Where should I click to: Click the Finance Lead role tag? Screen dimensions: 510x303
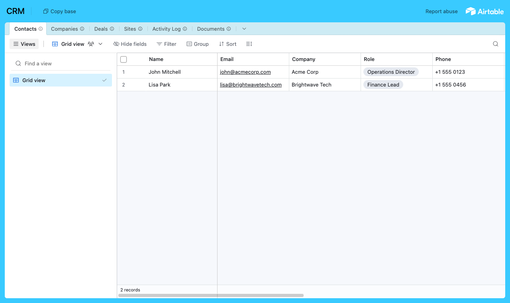point(383,85)
